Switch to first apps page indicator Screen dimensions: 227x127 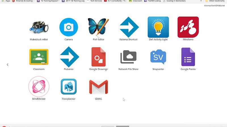coord(108,126)
